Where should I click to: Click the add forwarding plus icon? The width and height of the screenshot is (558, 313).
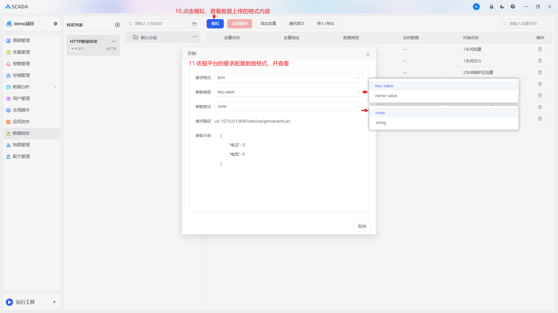pyautogui.click(x=117, y=25)
